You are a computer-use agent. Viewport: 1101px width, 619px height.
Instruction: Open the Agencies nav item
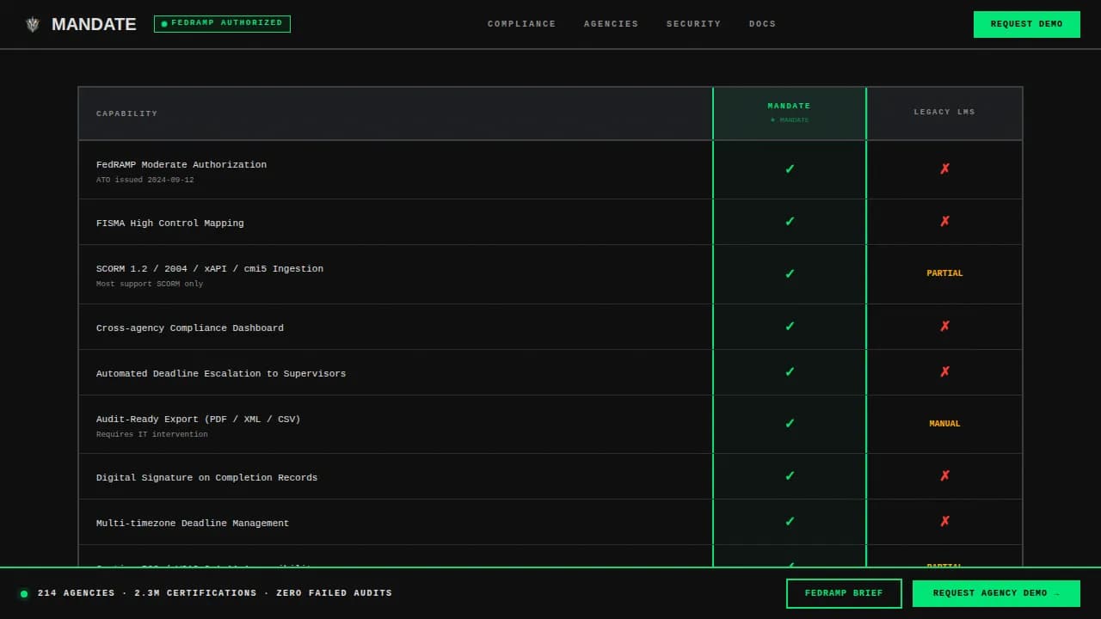[x=611, y=24]
